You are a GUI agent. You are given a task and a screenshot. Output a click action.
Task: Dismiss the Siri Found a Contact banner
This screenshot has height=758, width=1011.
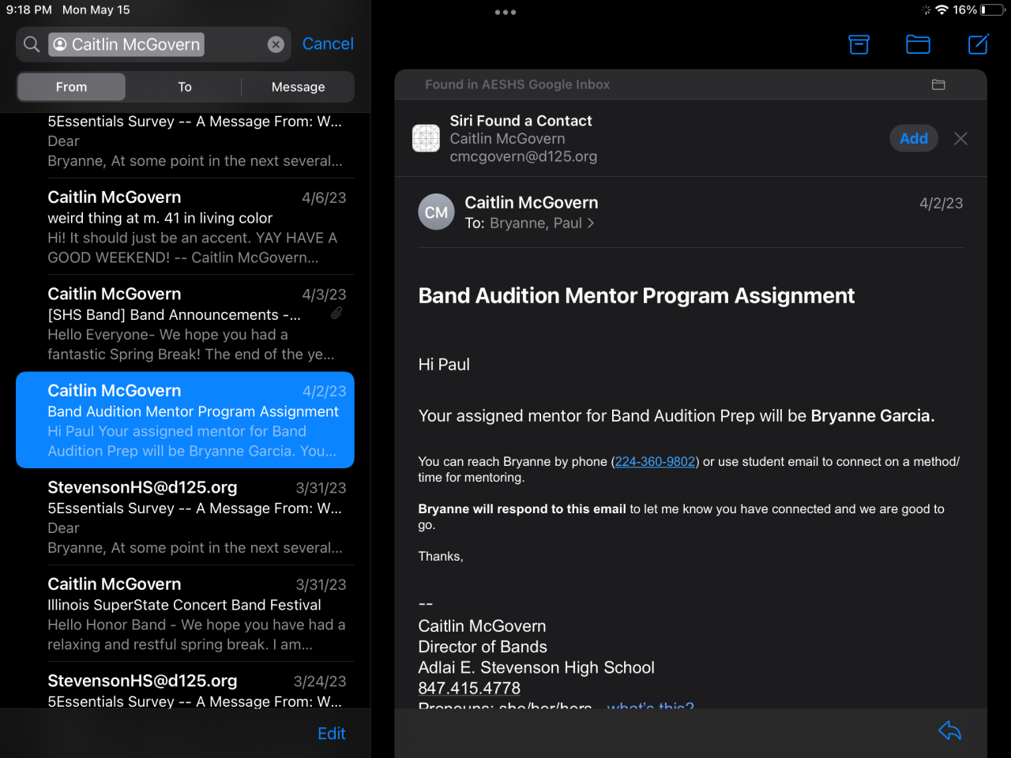(x=960, y=139)
